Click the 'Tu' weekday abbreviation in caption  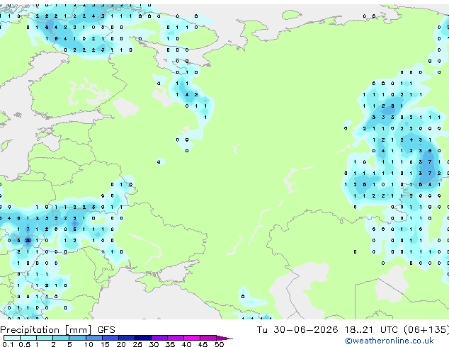[262, 330]
